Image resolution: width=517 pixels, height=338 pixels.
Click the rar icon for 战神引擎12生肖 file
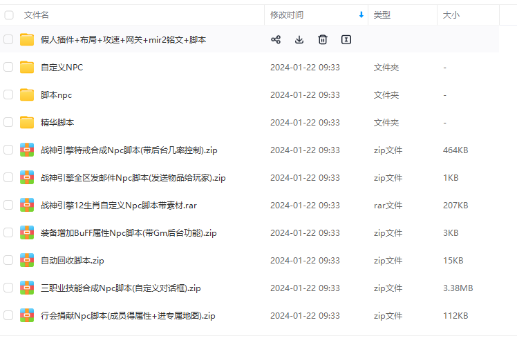coord(27,206)
